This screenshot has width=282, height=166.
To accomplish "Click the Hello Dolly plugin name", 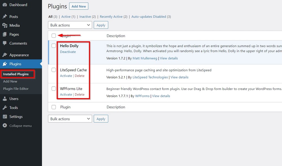I will 69,46.
